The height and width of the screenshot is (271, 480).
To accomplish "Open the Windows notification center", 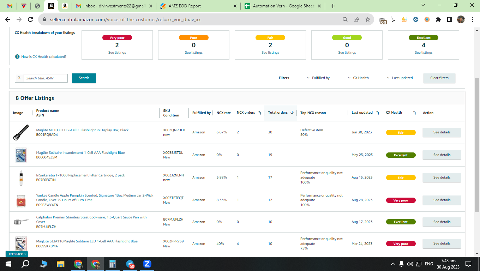I will point(468,264).
